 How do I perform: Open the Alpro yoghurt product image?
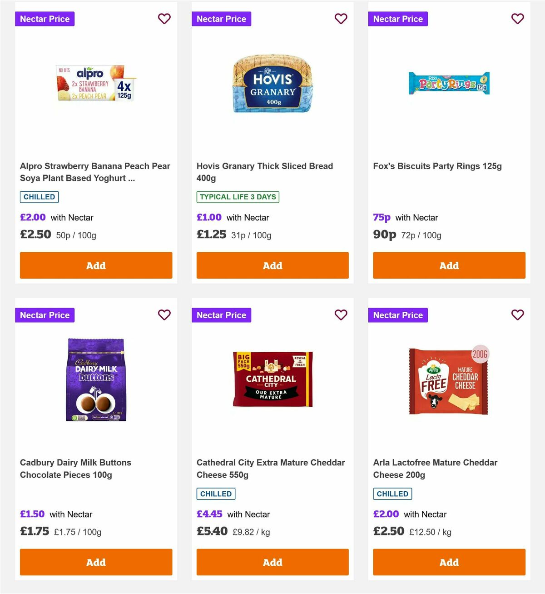pyautogui.click(x=96, y=84)
